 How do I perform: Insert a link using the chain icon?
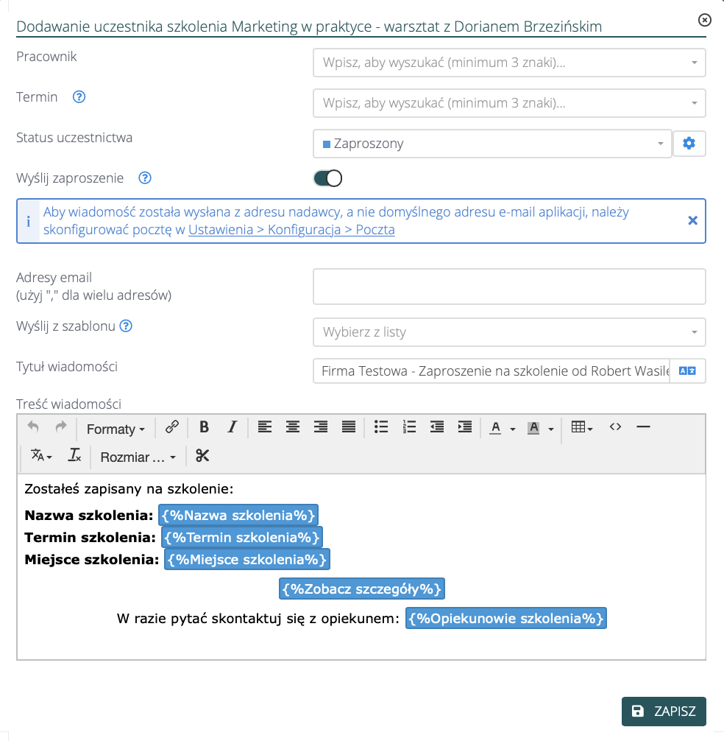[x=172, y=427]
